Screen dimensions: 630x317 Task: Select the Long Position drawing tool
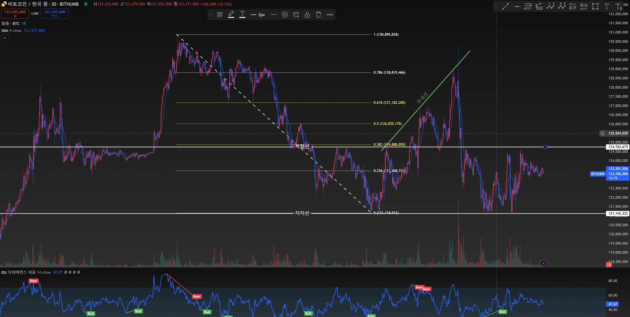click(x=573, y=6)
